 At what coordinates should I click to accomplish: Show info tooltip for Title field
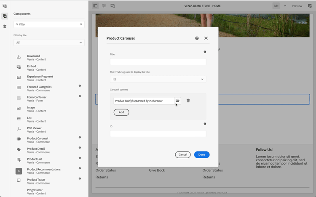coord(205,52)
